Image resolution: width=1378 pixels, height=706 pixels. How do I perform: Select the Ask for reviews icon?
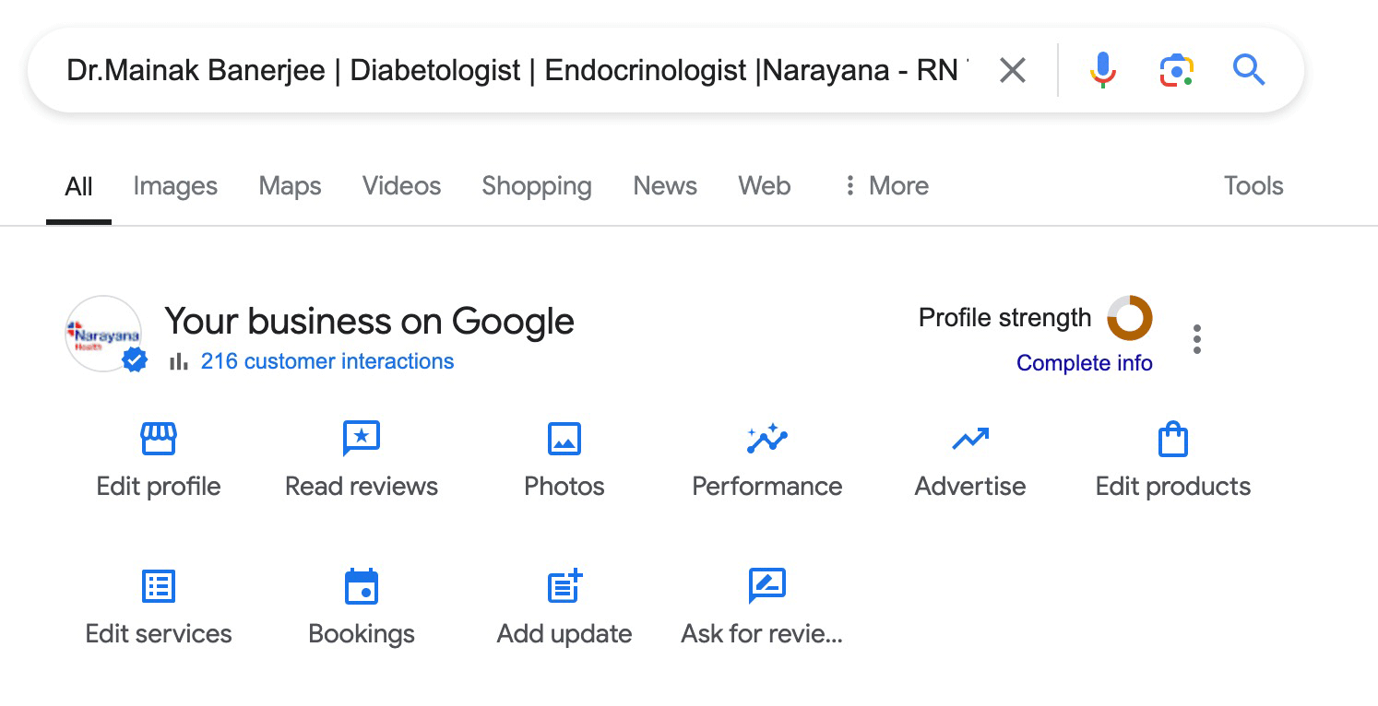point(766,606)
